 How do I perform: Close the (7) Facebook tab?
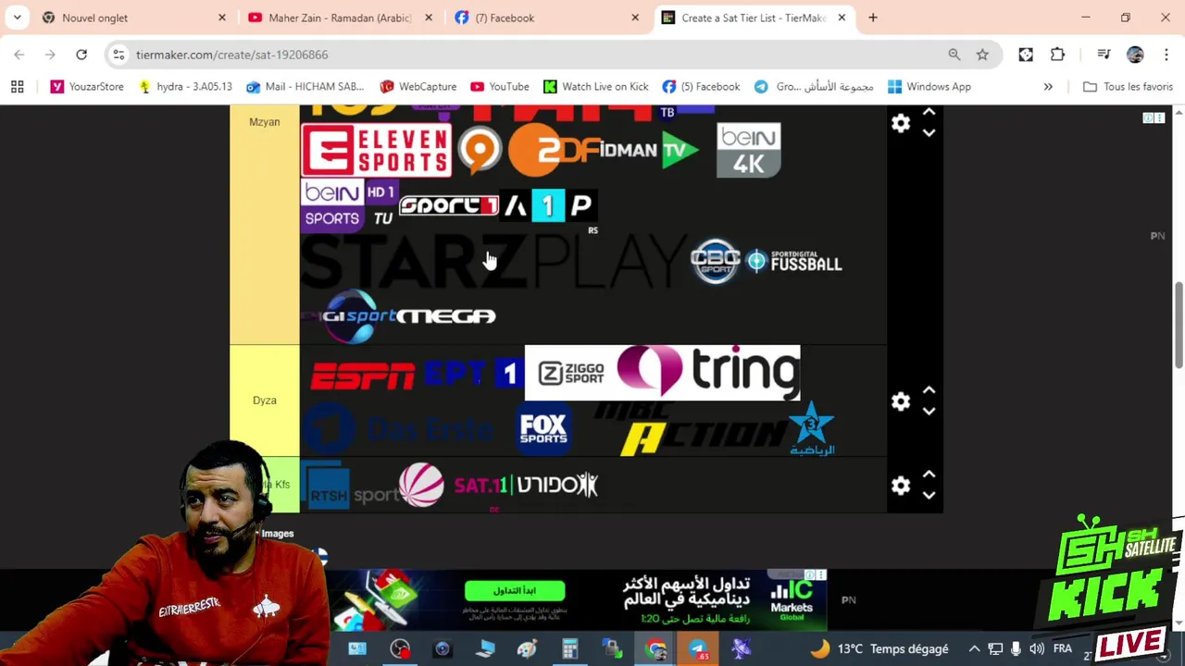pos(635,18)
